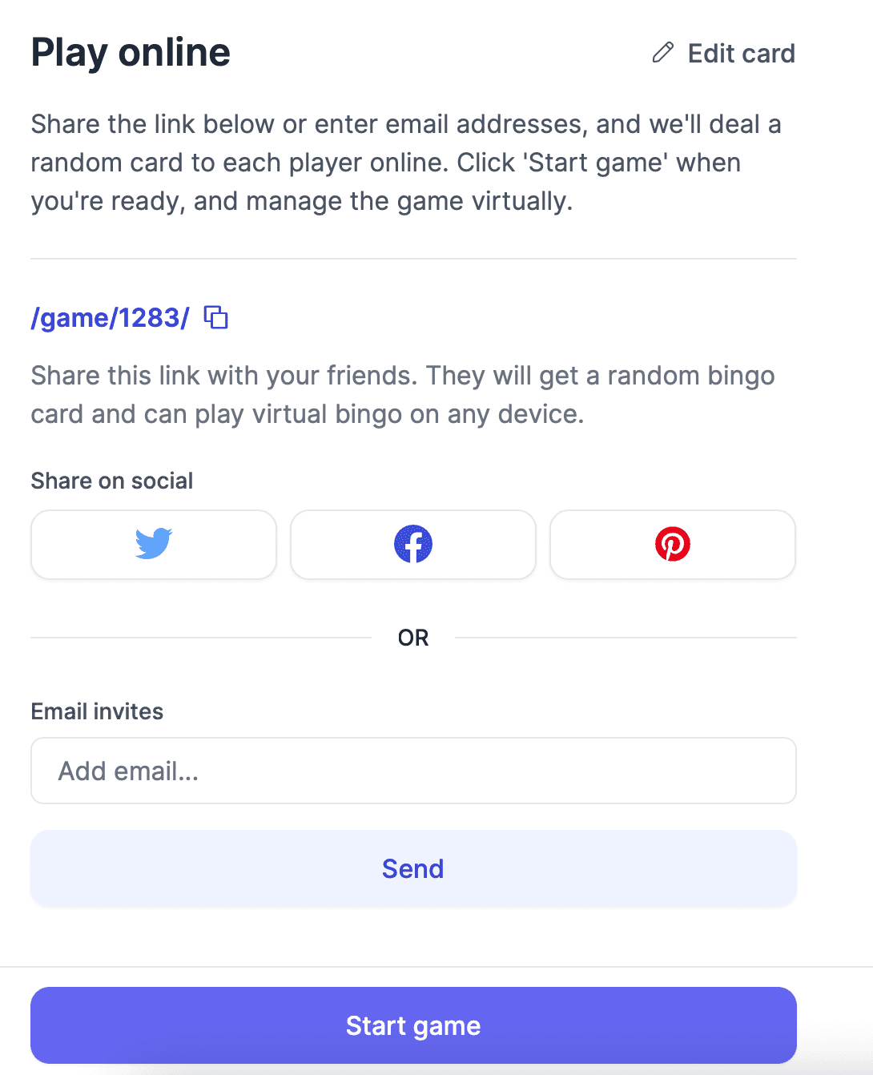Focus the Add email input field
The height and width of the screenshot is (1075, 873).
[413, 771]
